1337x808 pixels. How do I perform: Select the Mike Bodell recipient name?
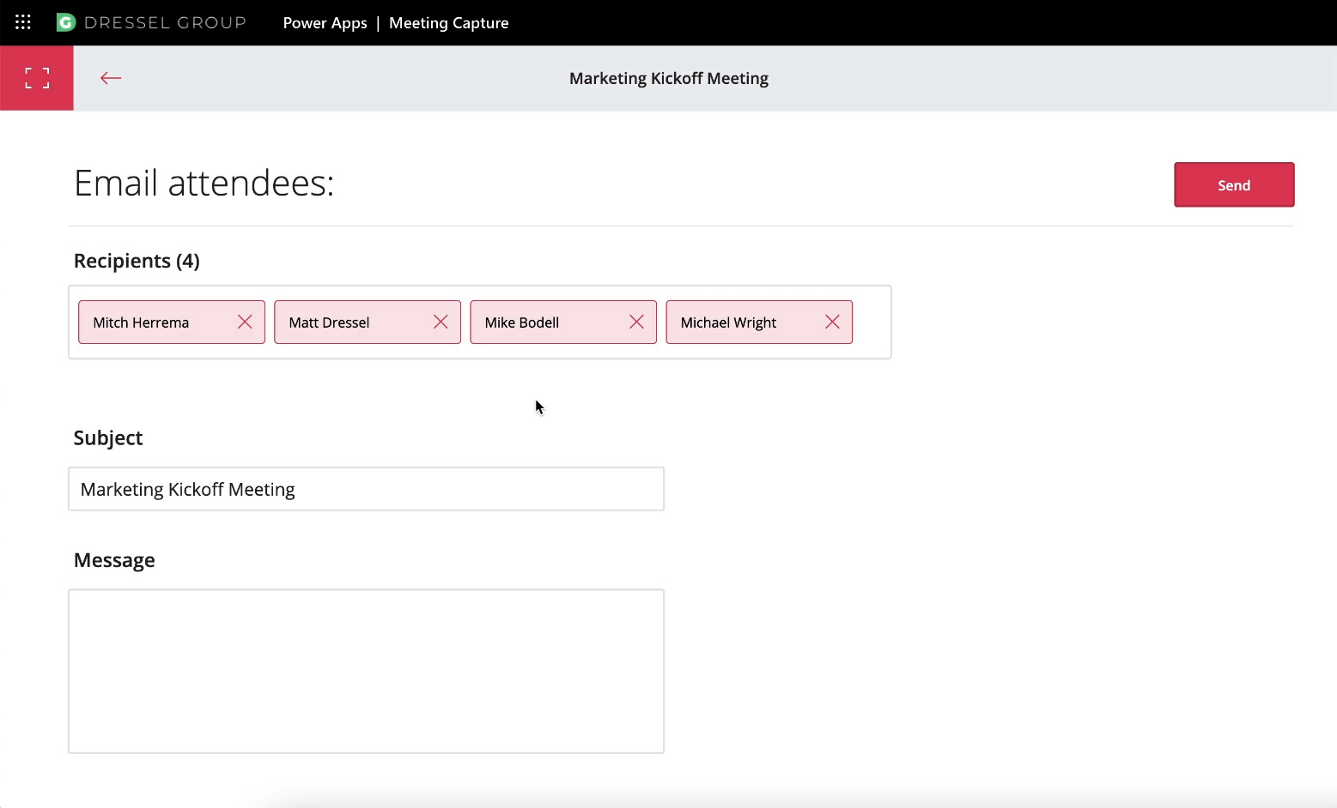[521, 323]
